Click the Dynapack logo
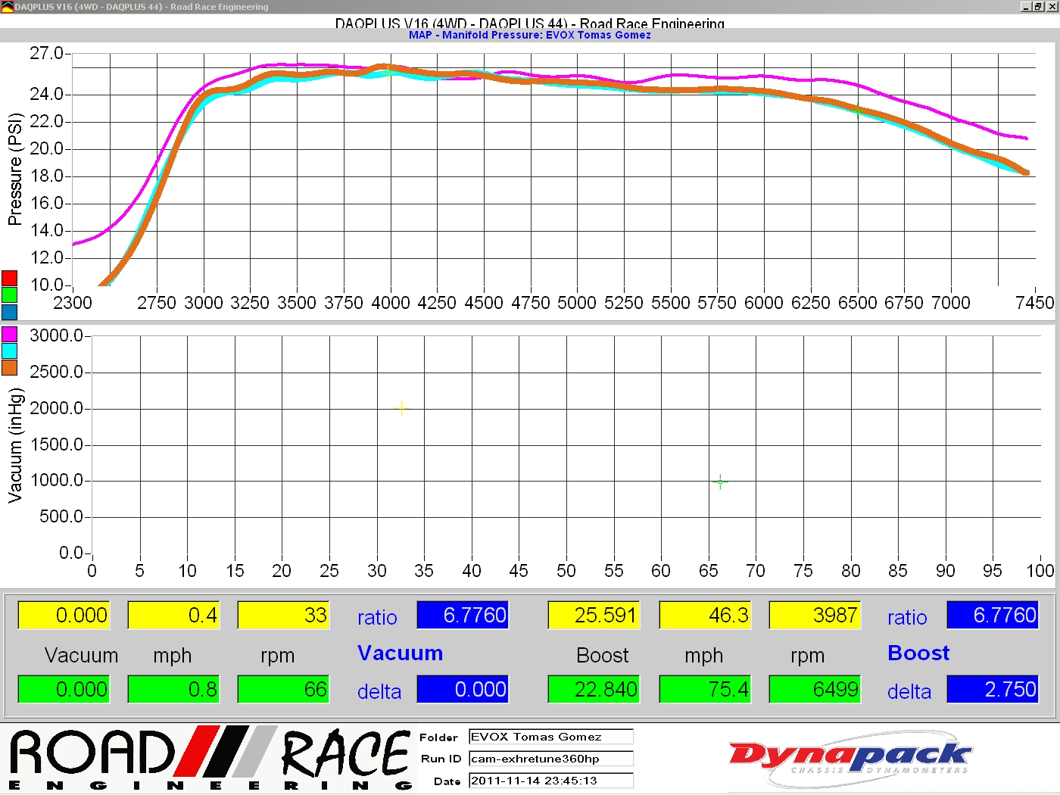This screenshot has width=1060, height=795. tap(850, 760)
